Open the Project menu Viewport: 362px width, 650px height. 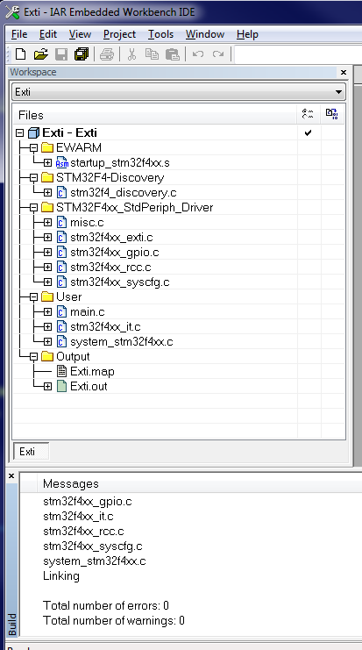pos(119,34)
